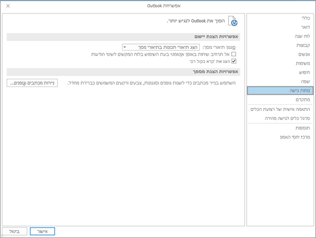Open the כללי (General) options category
This screenshot has width=316, height=238.
pos(280,18)
